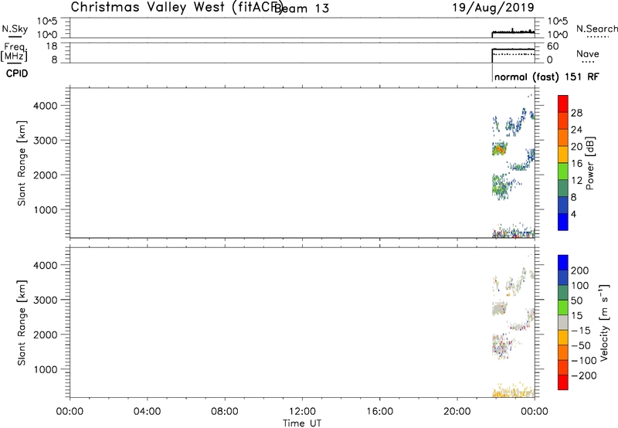Click the Beam 13 label
618x428 pixels.
point(301,8)
